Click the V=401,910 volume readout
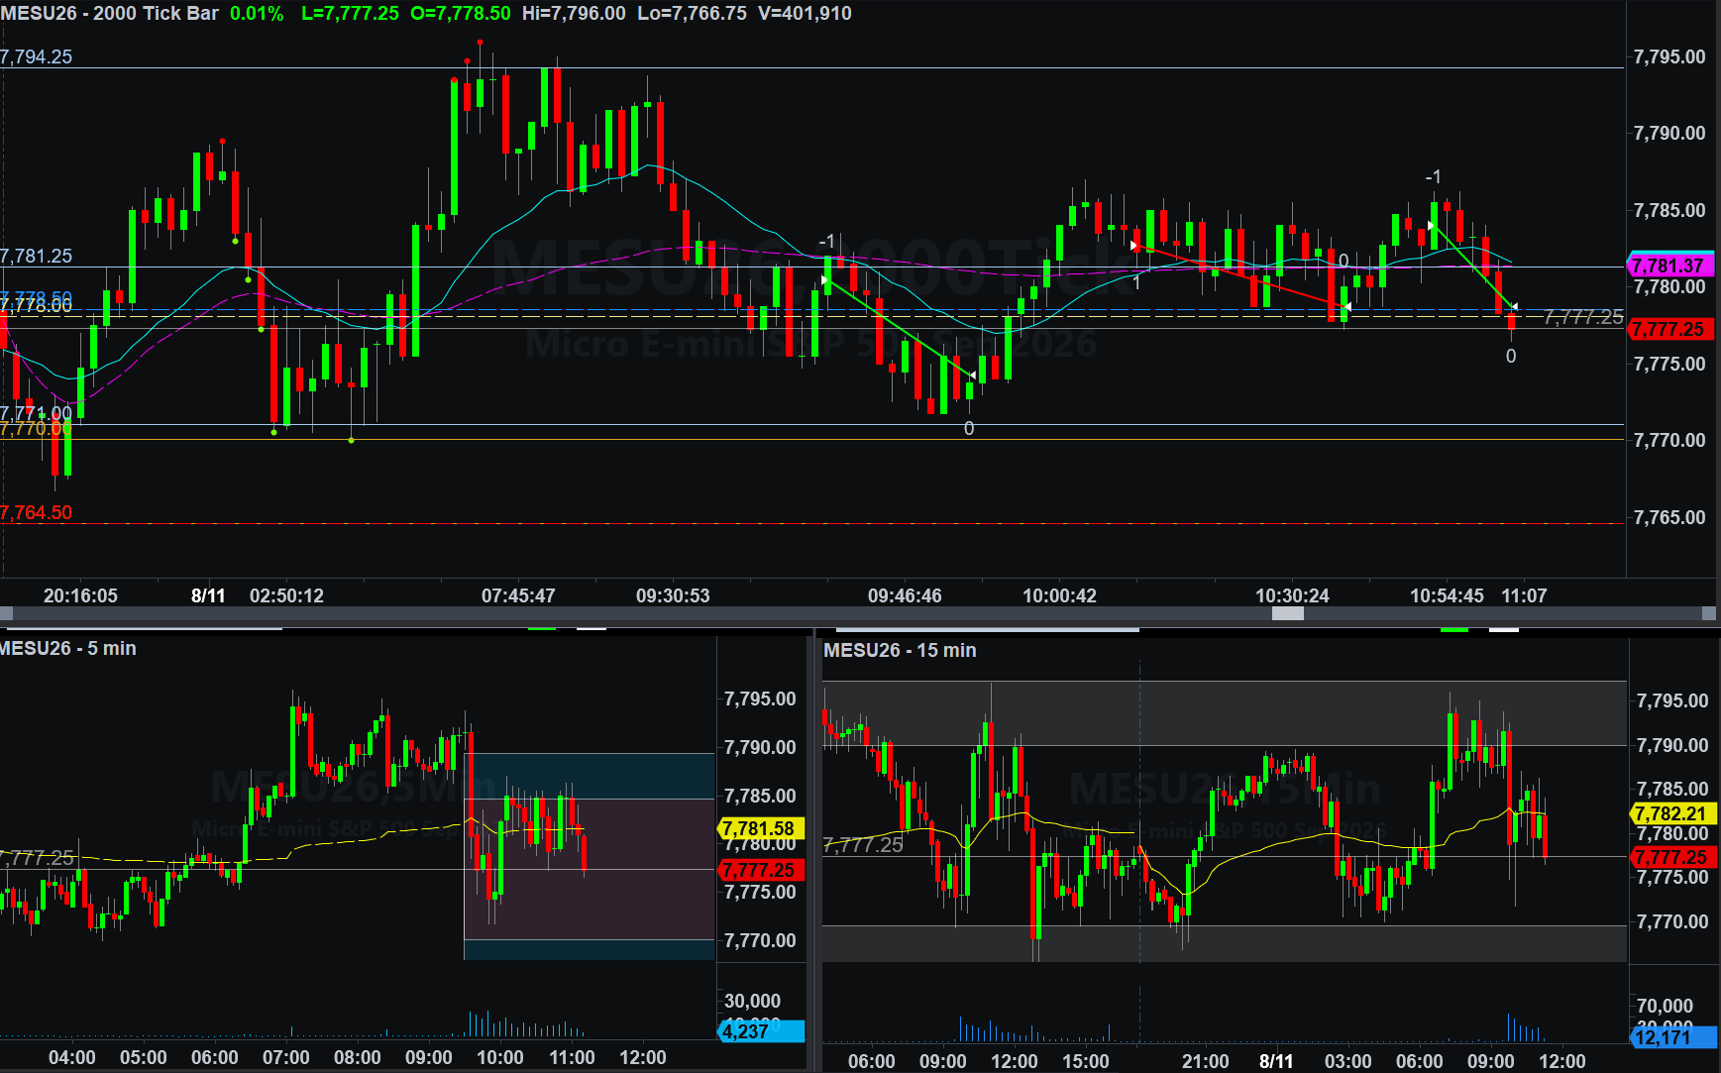This screenshot has height=1073, width=1721. point(805,14)
